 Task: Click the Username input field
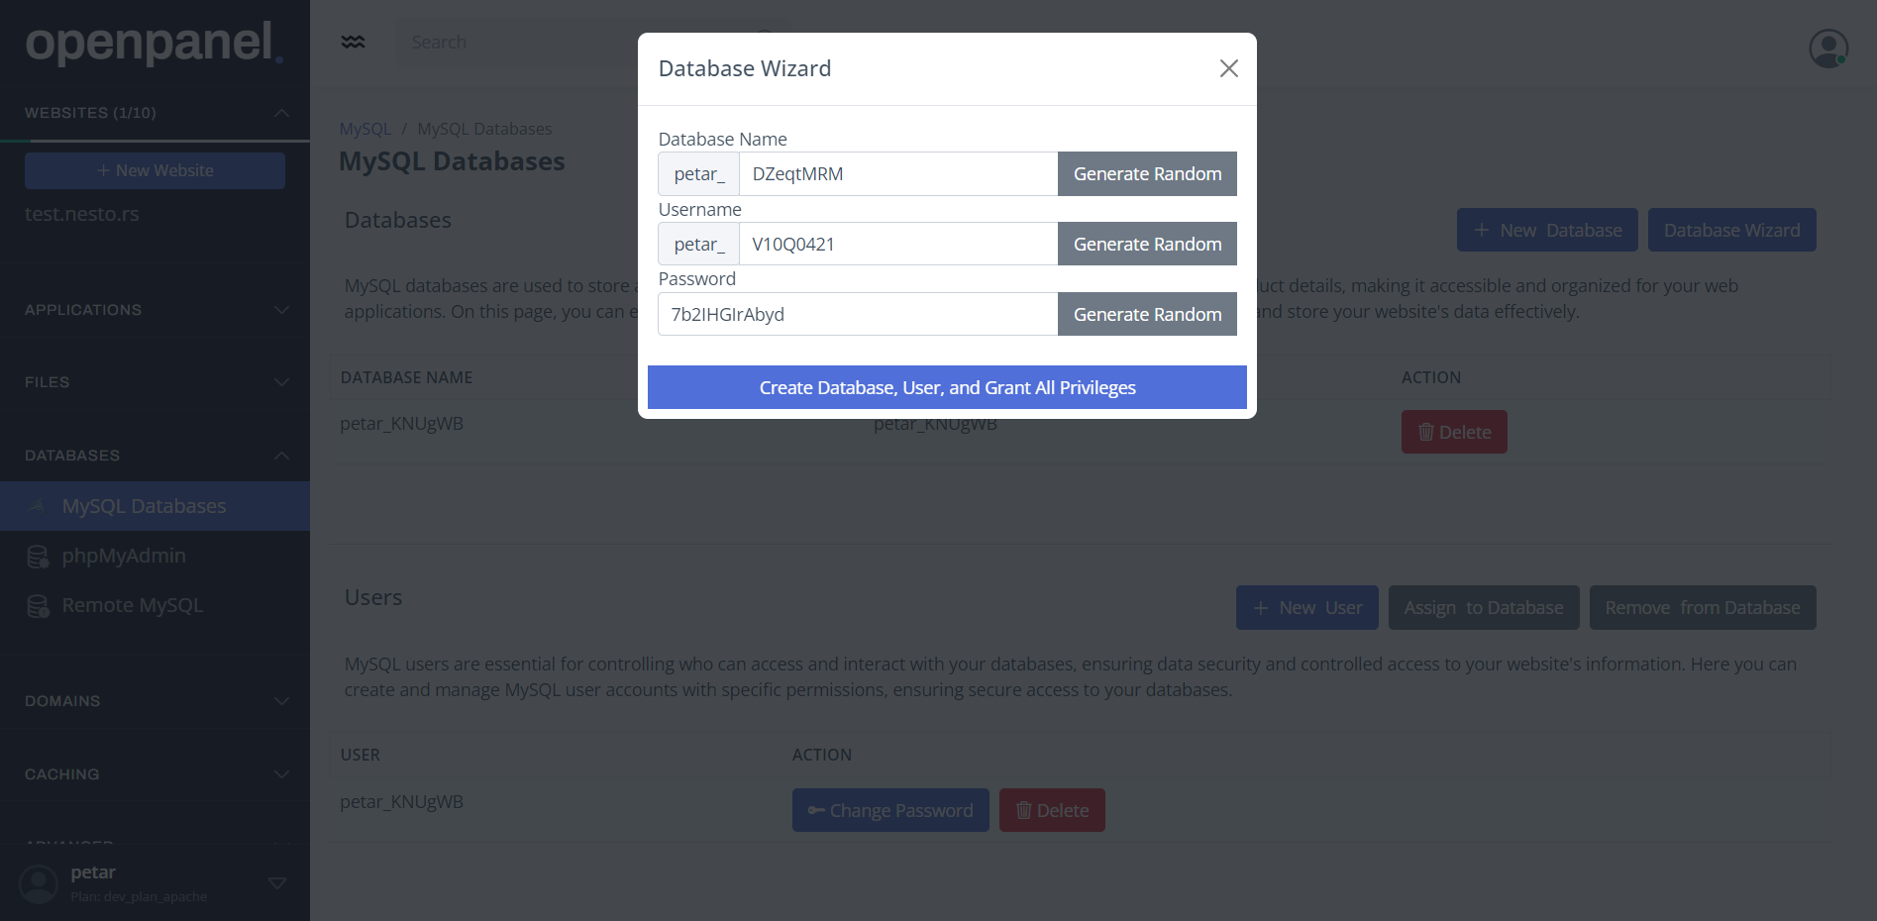click(897, 244)
